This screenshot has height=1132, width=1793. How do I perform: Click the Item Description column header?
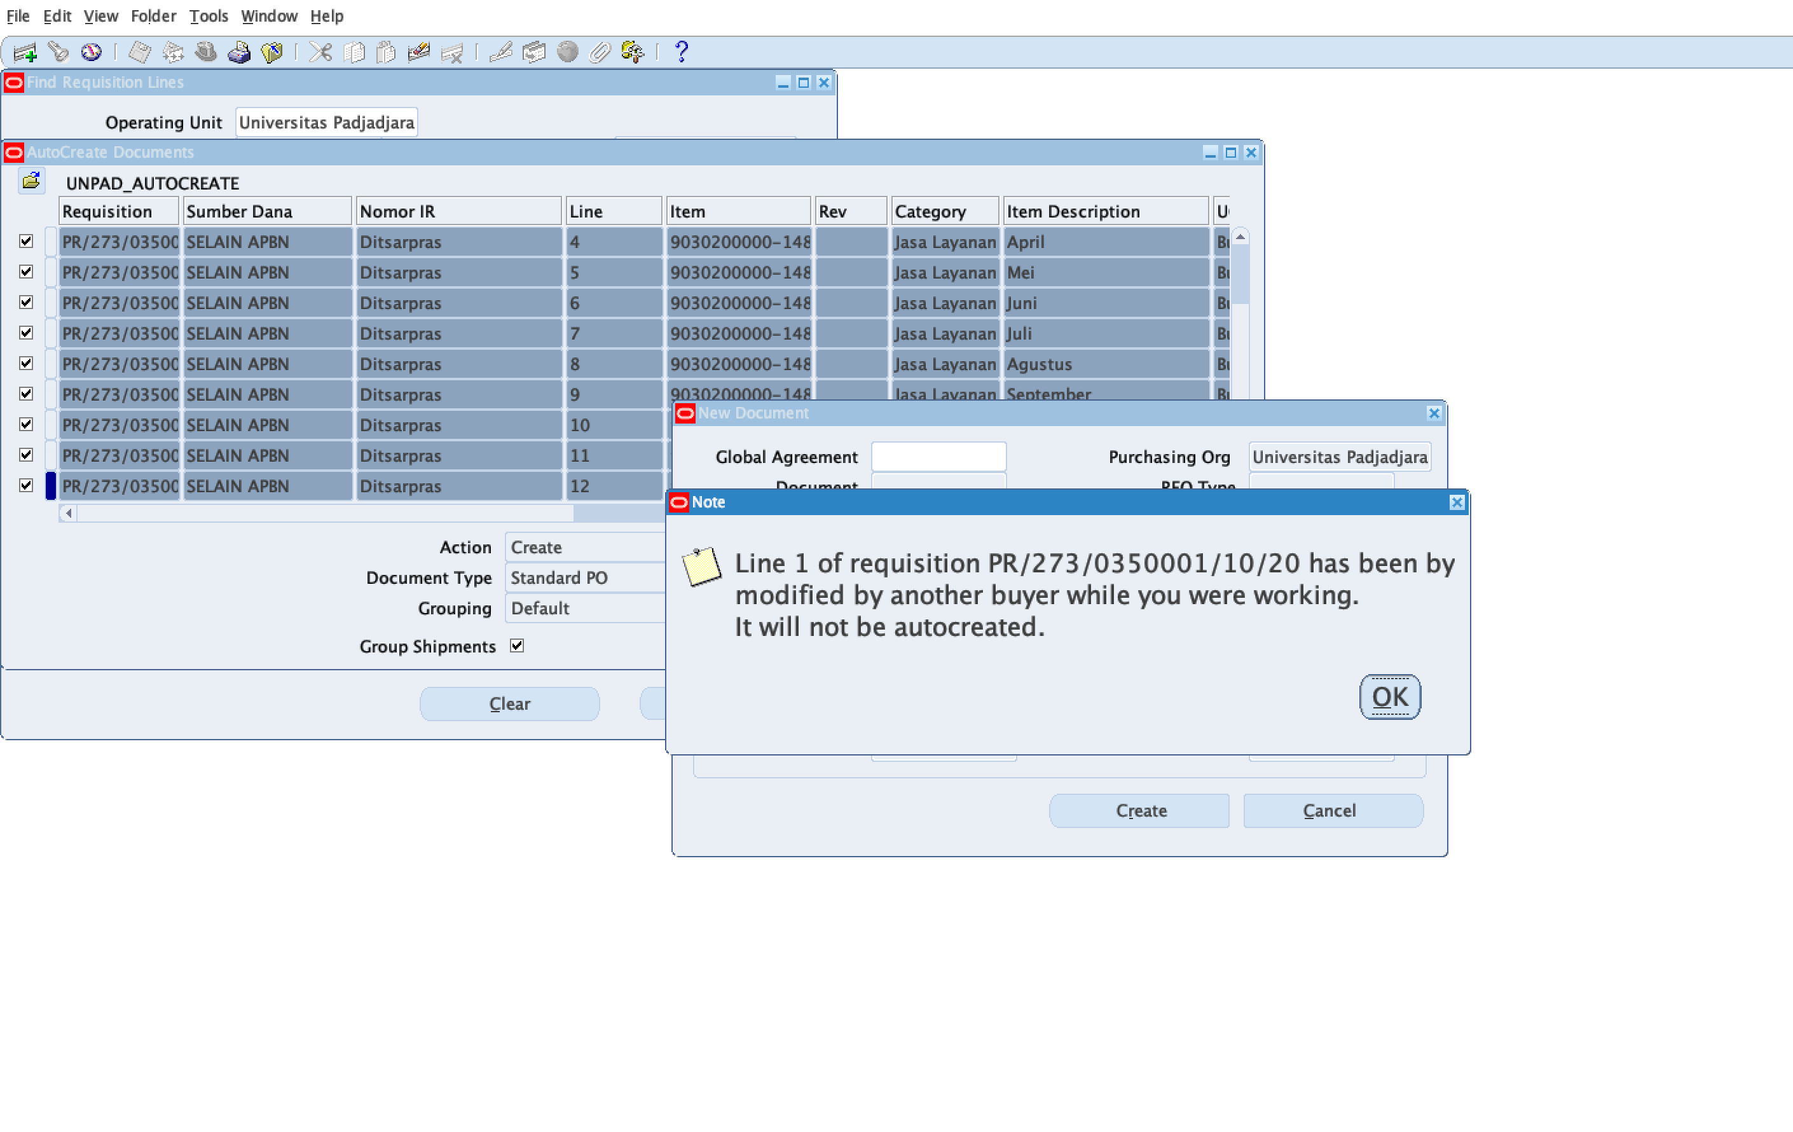coord(1106,212)
